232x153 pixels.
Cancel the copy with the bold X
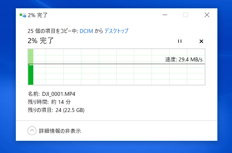tap(201, 41)
